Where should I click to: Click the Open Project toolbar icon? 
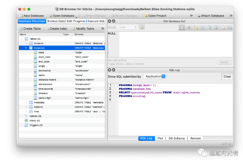point(146,16)
